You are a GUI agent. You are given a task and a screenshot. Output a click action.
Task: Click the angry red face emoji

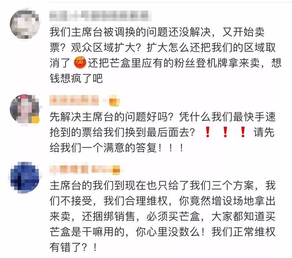(80, 63)
